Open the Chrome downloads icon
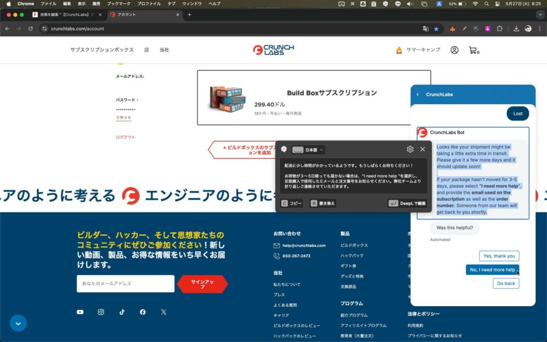Viewport: 547px width, 342px height. 517,29
